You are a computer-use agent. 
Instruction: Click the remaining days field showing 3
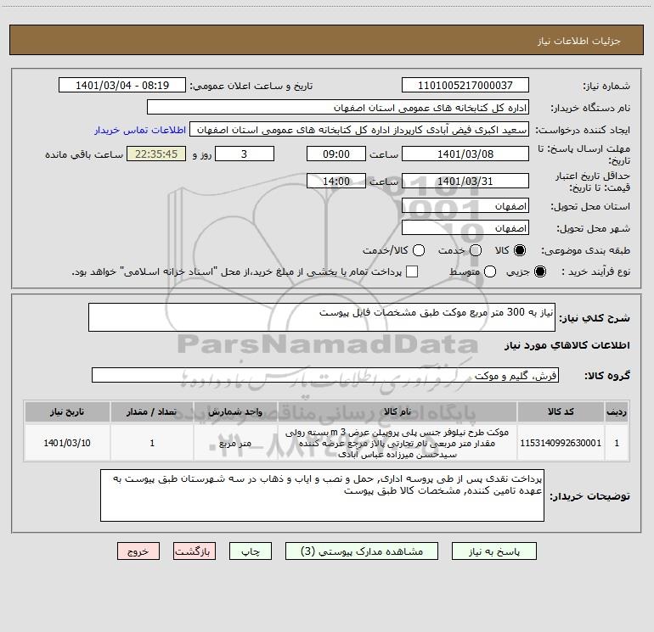tap(245, 154)
